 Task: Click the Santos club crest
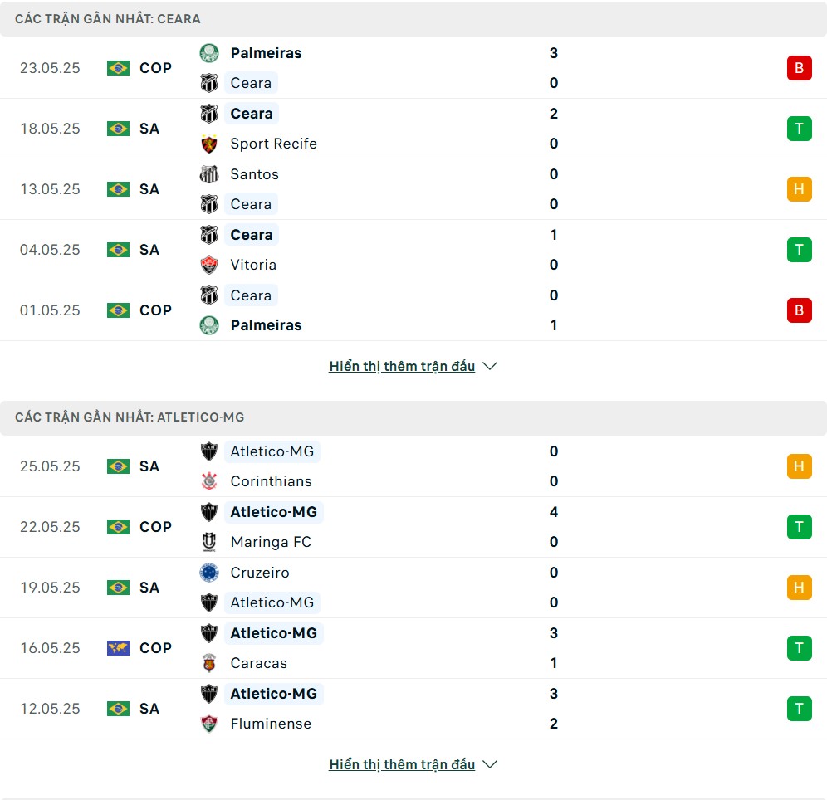(x=209, y=174)
